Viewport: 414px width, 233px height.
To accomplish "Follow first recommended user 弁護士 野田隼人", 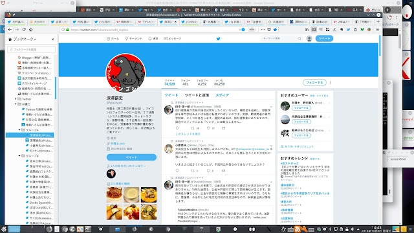I will [301, 108].
